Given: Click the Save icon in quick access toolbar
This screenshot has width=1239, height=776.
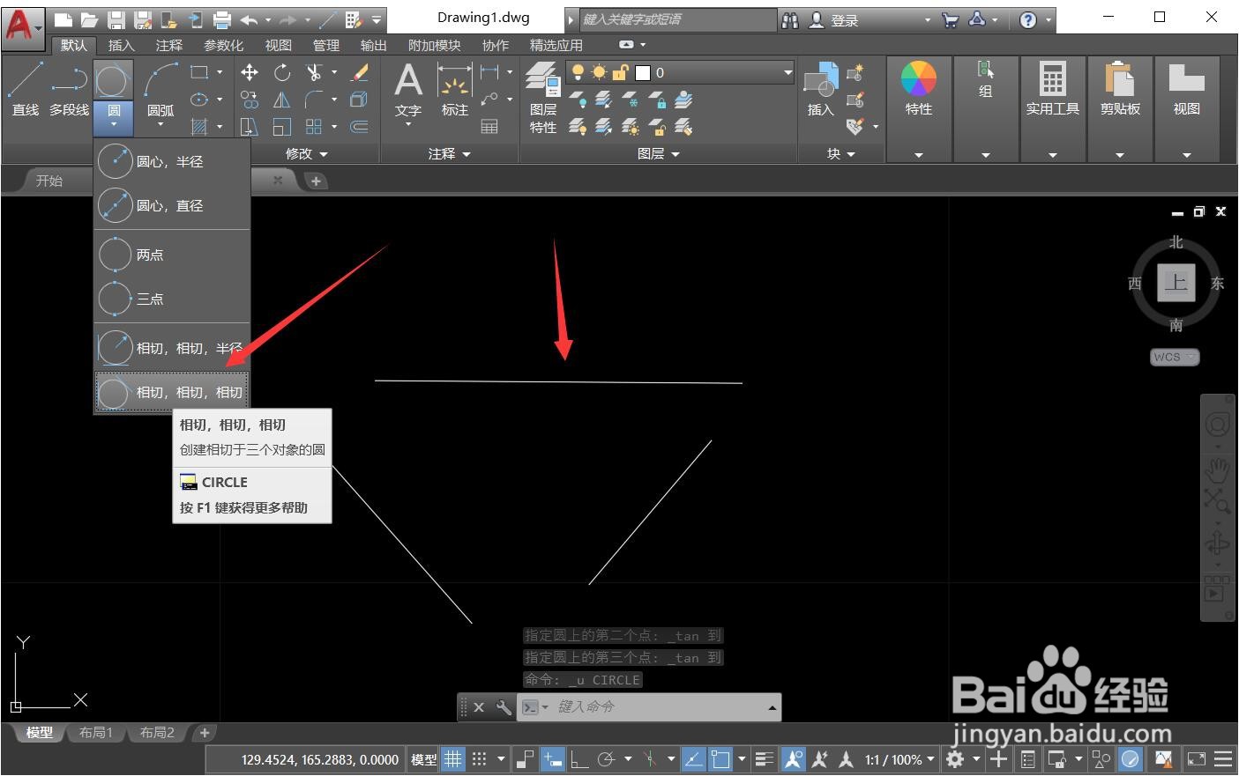Looking at the screenshot, I should pyautogui.click(x=116, y=19).
